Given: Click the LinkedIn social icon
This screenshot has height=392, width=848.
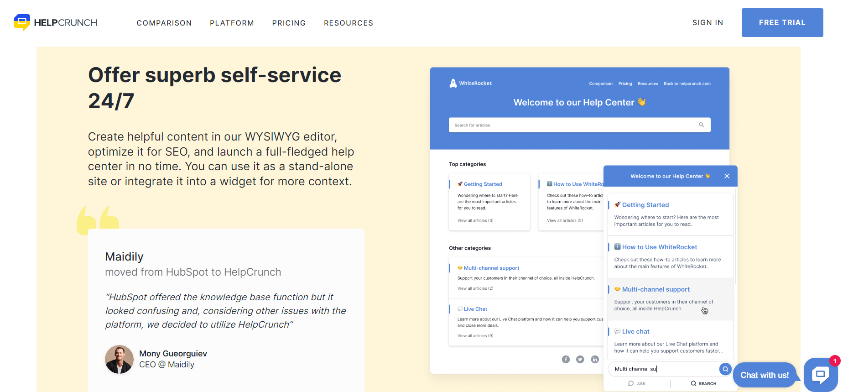Looking at the screenshot, I should [x=595, y=359].
